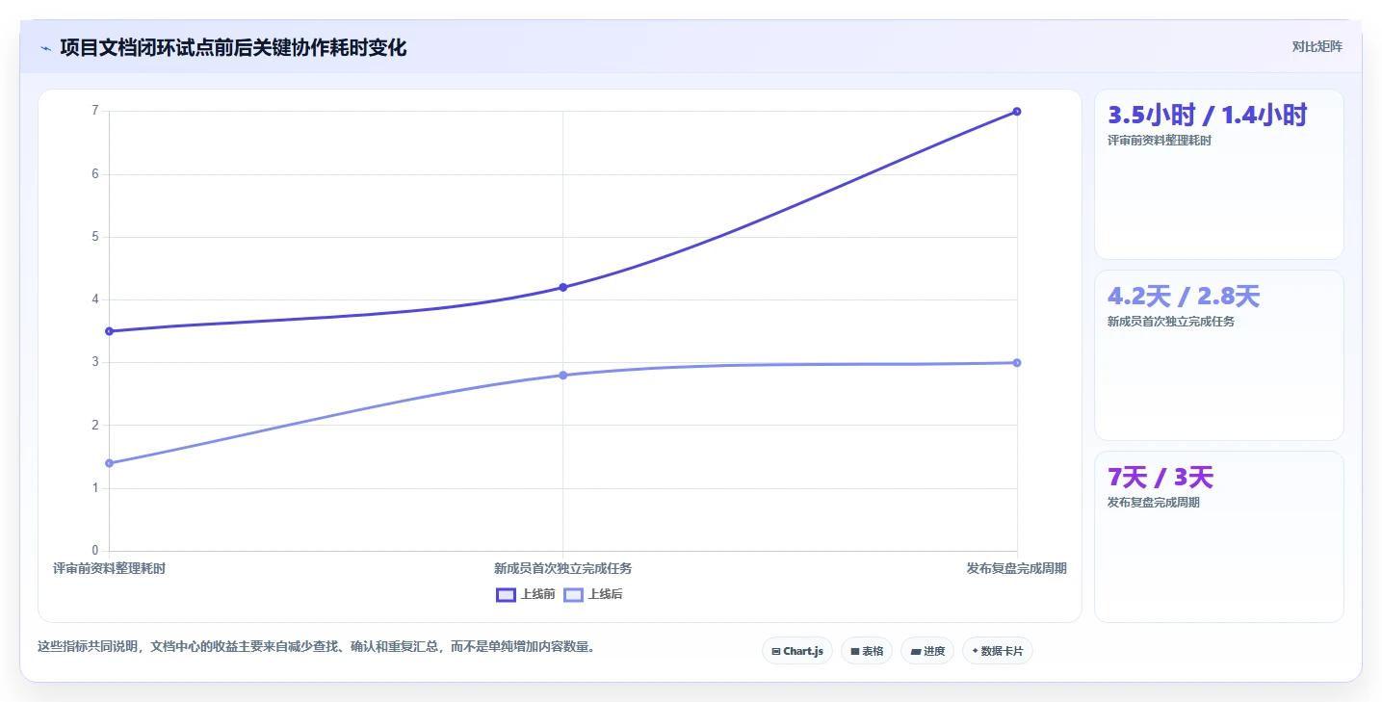This screenshot has width=1382, height=702.
Task: Click the 上线后 data point at 1.4
Action: (109, 463)
